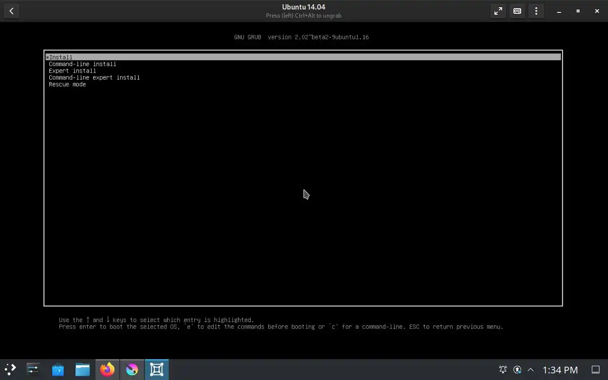
Task: Click the GNU GRUB version header text
Action: [301, 37]
